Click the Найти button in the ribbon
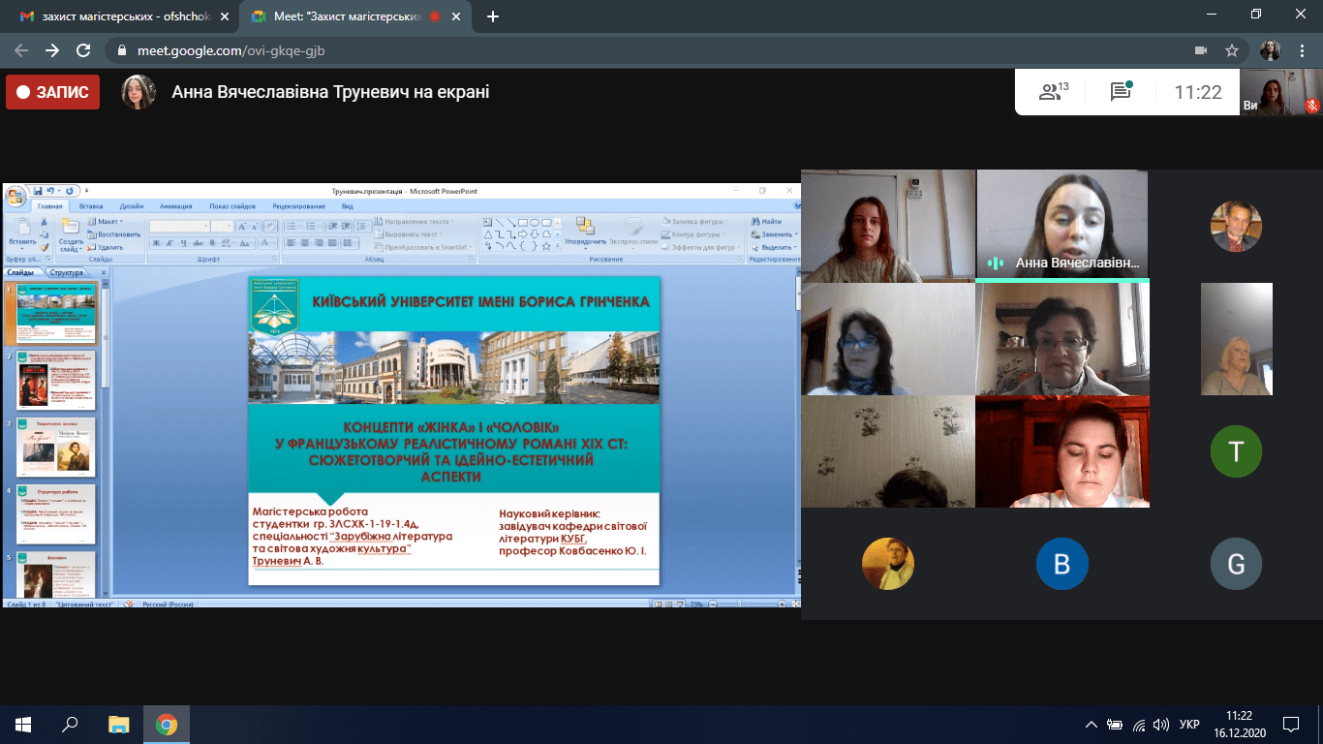Viewport: 1323px width, 744px height. [767, 222]
